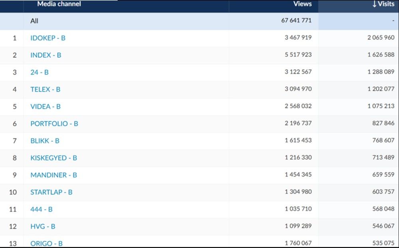Select BLIKK views value 1 615 453
The width and height of the screenshot is (399, 248).
tap(298, 140)
